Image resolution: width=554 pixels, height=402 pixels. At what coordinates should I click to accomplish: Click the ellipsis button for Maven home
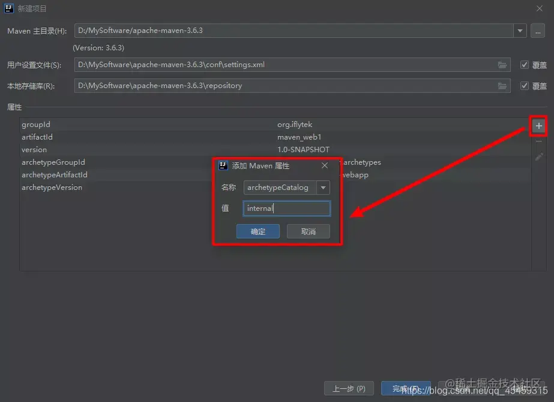[x=538, y=31]
